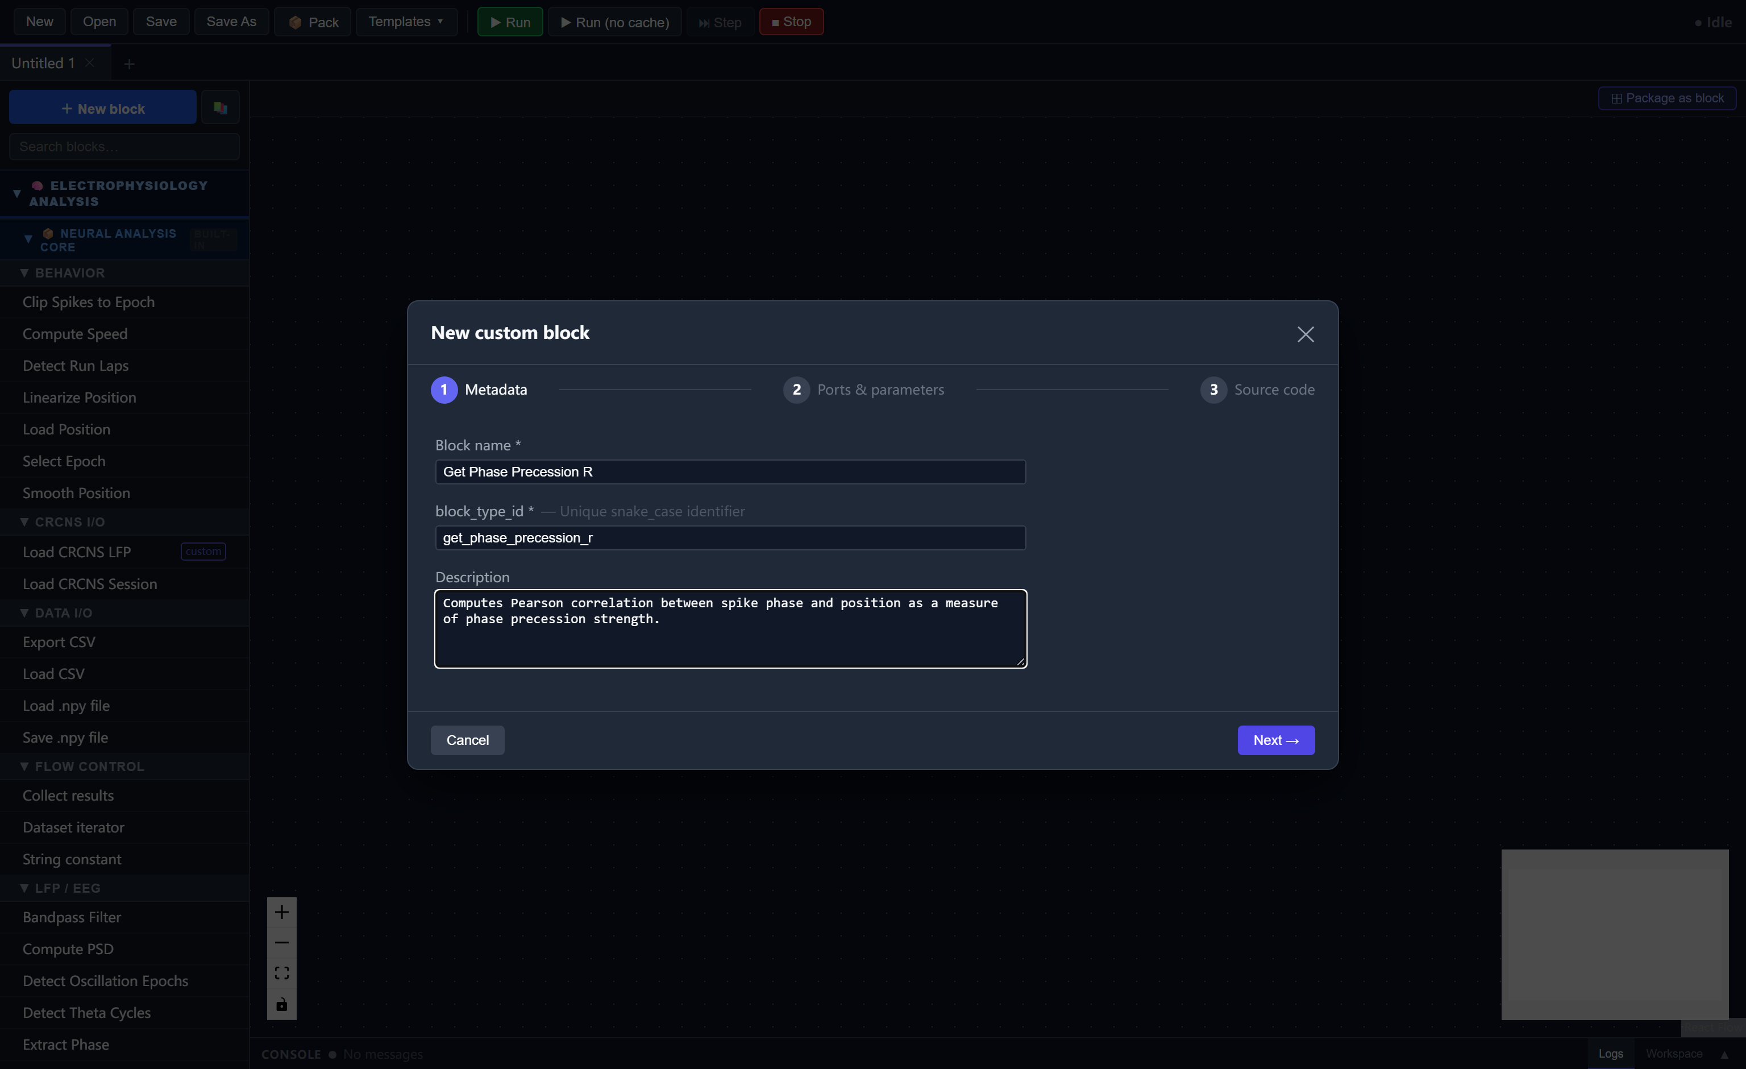The image size is (1746, 1069).
Task: Run the workflow
Action: pos(509,21)
